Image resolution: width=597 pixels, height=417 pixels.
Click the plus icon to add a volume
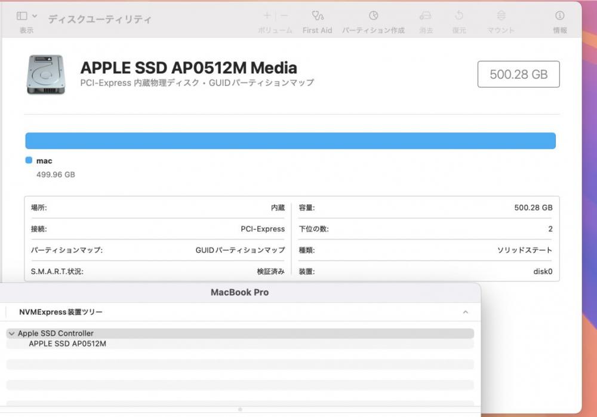coord(267,16)
